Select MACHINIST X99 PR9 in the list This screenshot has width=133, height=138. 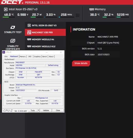click(x=45, y=32)
